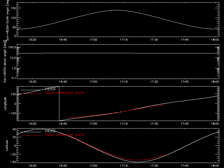Screen dimensions: 224x168
Task: Click the -100 tick on Longitude plot
Action: [12, 113]
